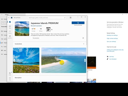Click Settings window back arrow

click(2, 14)
